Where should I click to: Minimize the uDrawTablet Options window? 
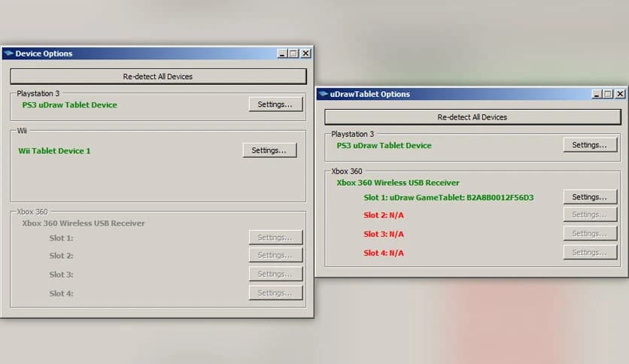597,94
